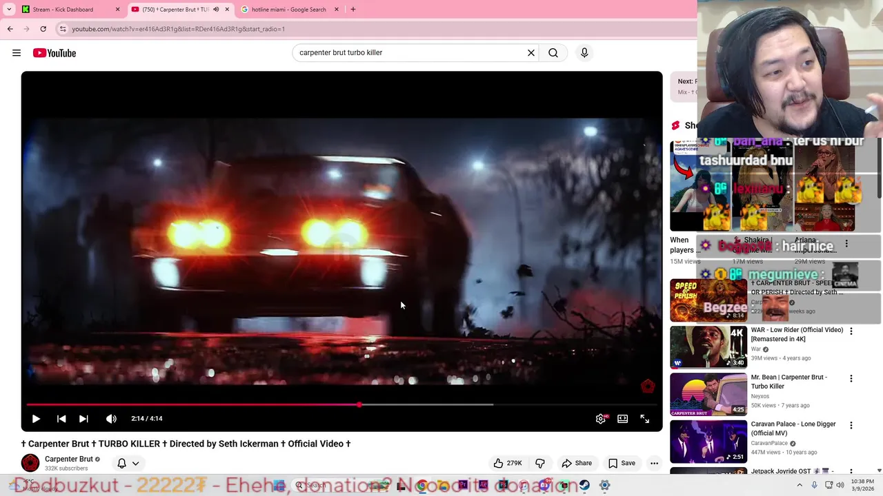Image resolution: width=883 pixels, height=496 pixels.
Task: Open Caravan Palace - Lone Digger title
Action: (x=793, y=428)
